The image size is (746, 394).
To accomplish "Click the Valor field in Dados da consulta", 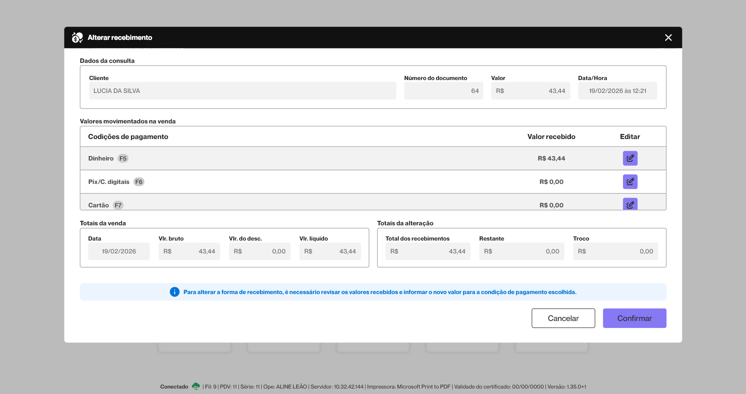I will [x=530, y=91].
